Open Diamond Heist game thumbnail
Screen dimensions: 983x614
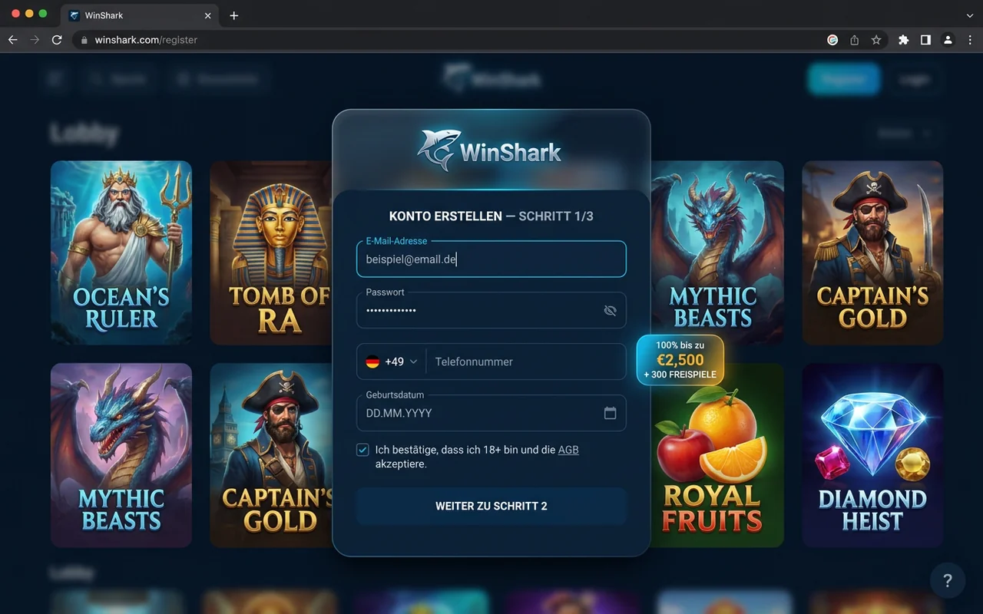tap(872, 455)
